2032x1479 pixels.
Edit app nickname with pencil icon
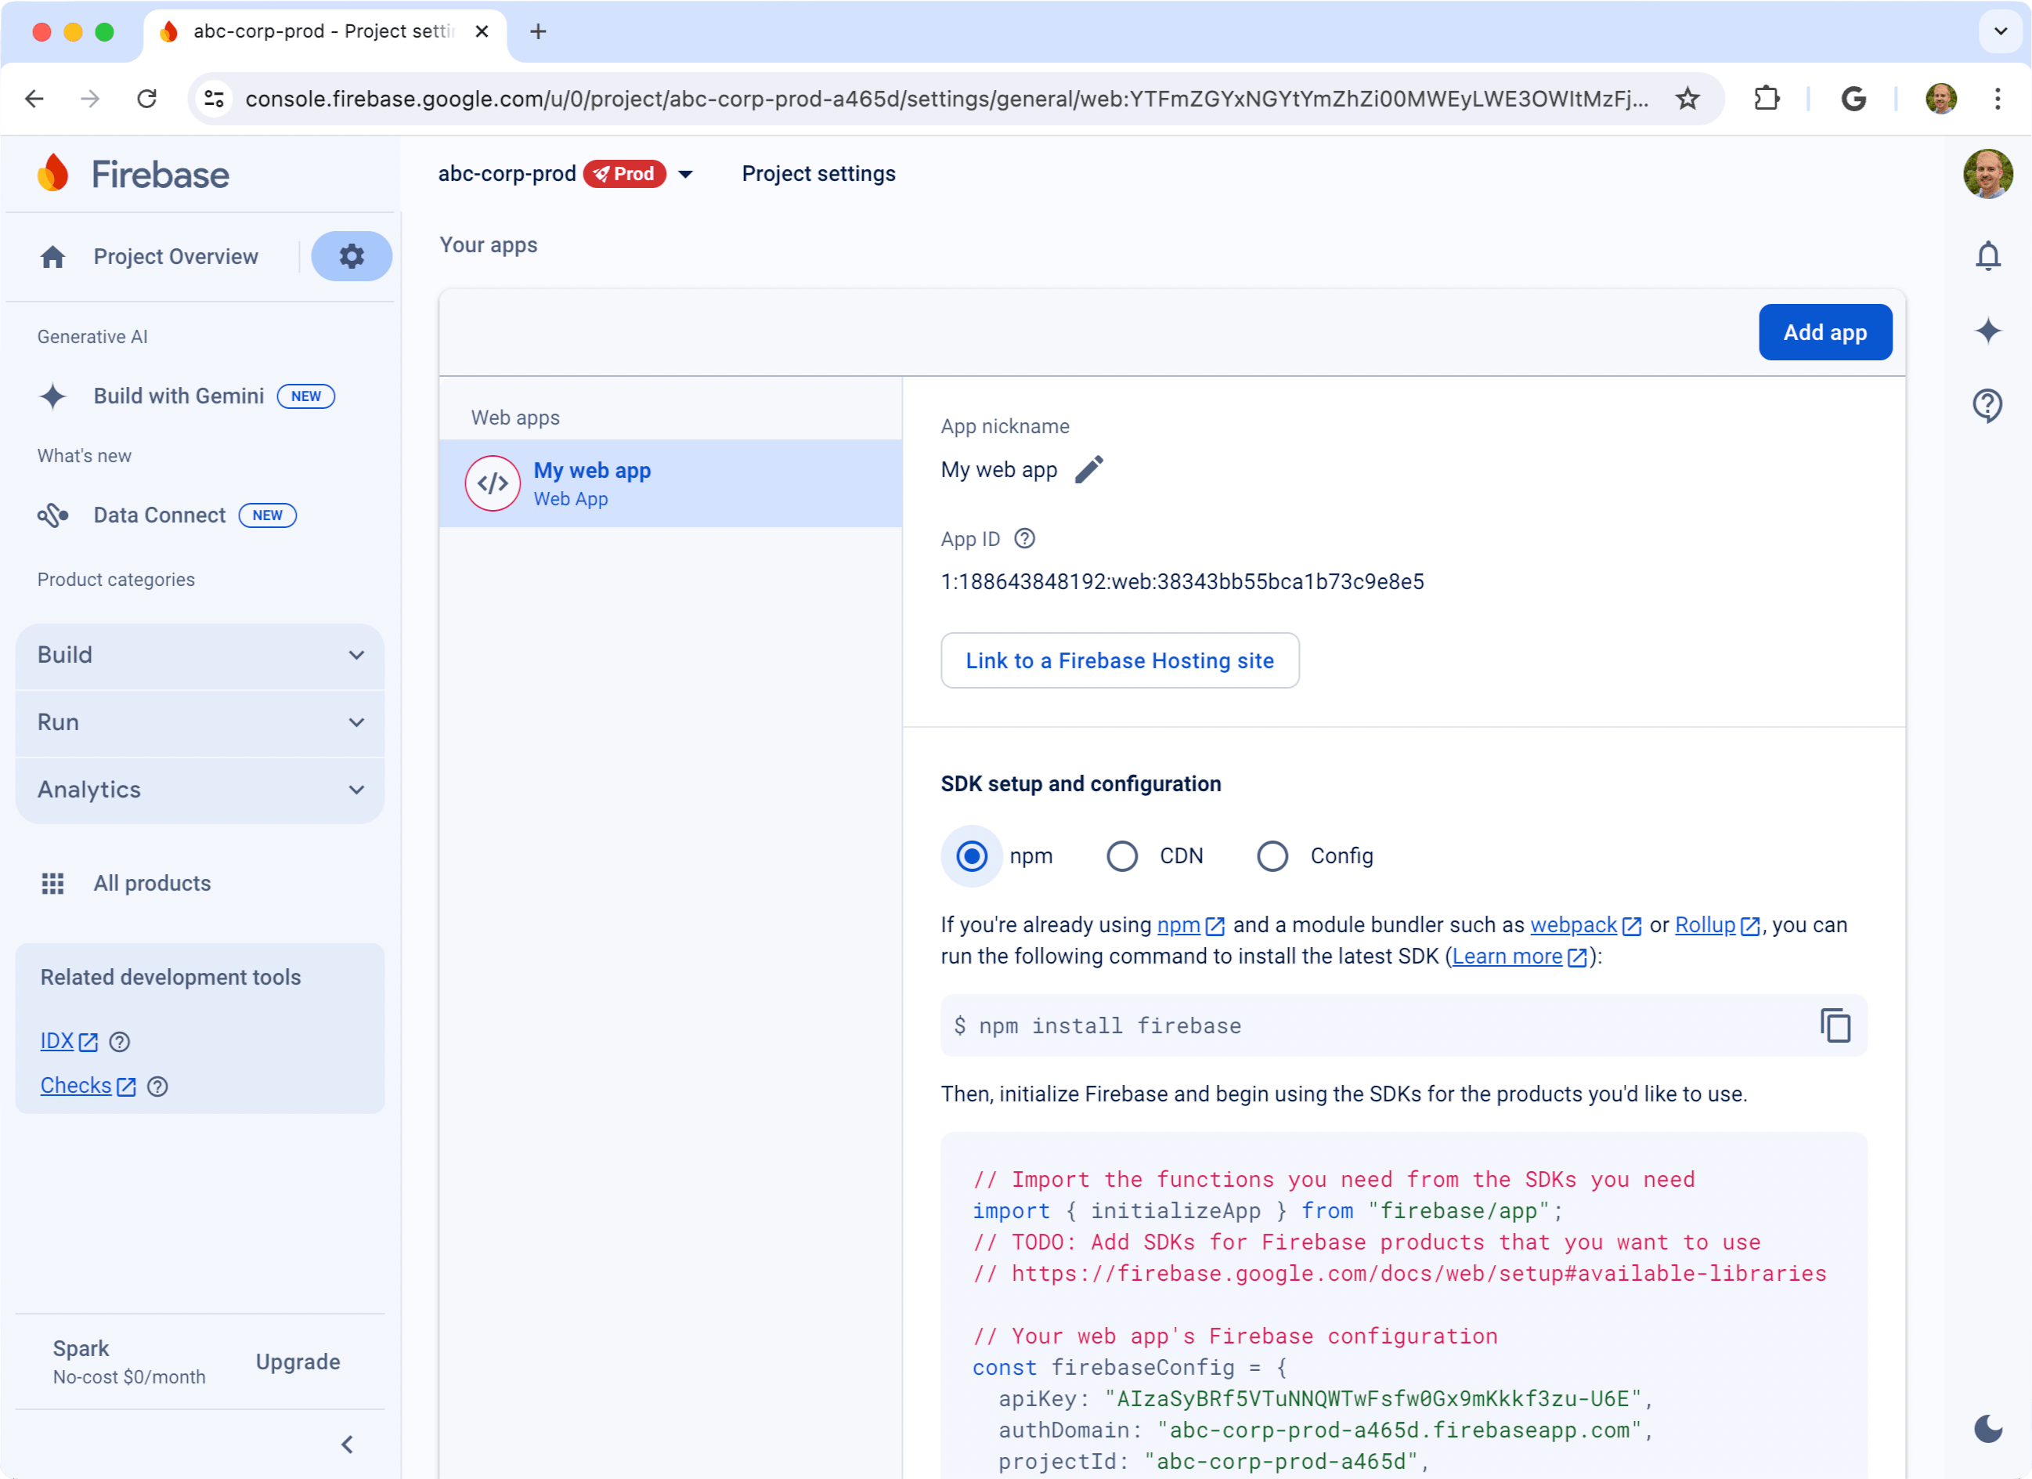click(1088, 470)
